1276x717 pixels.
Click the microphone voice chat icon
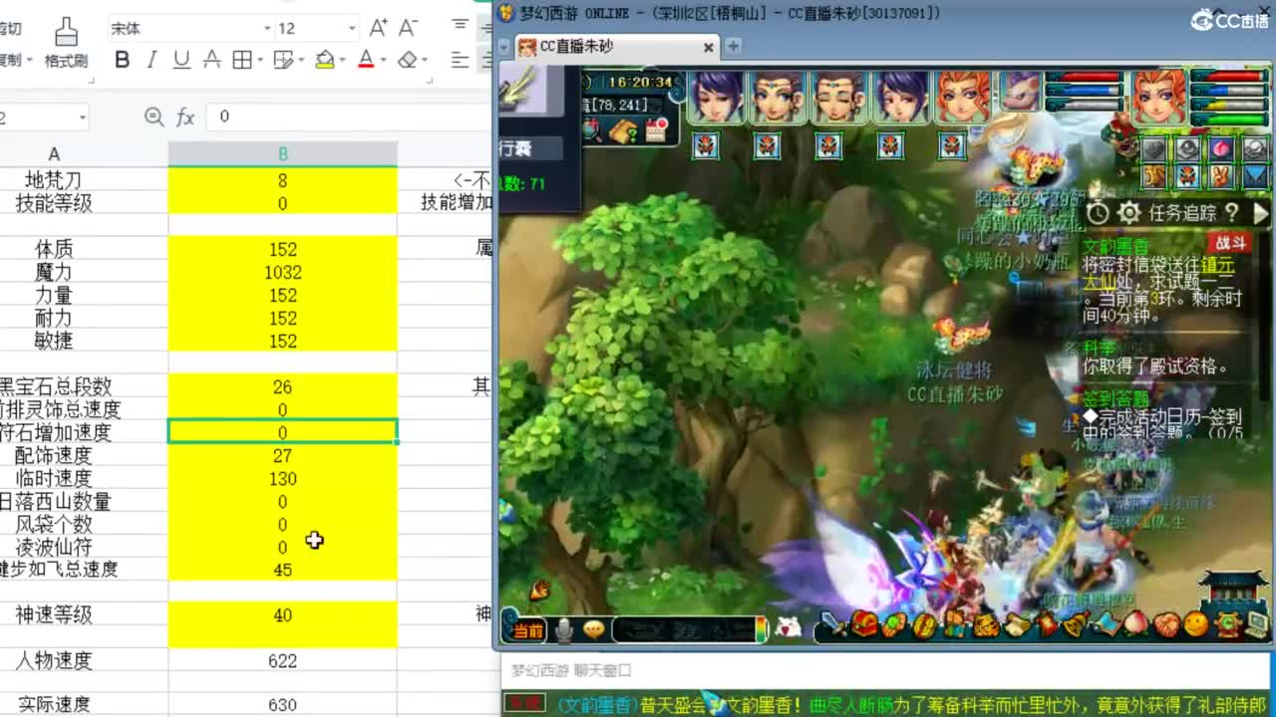(564, 629)
